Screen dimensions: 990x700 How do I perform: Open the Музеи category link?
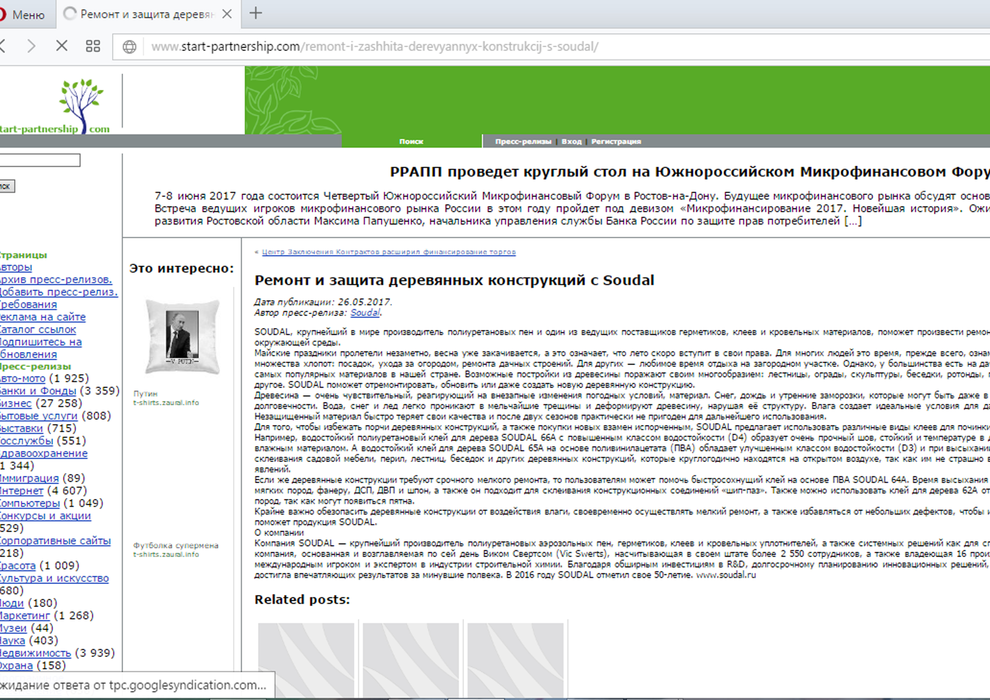(x=13, y=629)
